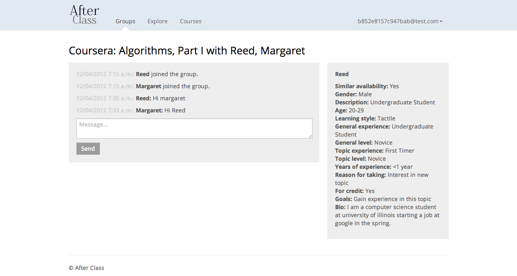
Task: Click the After Class logo
Action: 84,15
